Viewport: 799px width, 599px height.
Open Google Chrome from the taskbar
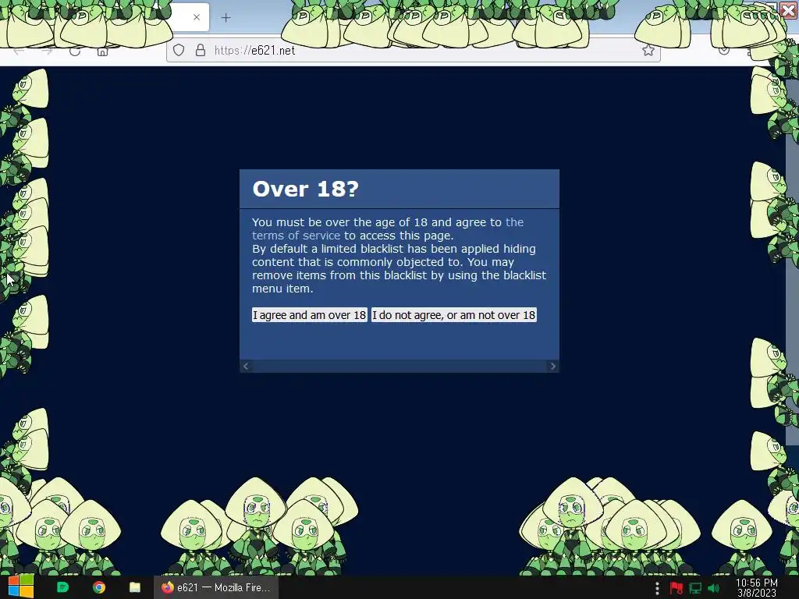pos(99,587)
